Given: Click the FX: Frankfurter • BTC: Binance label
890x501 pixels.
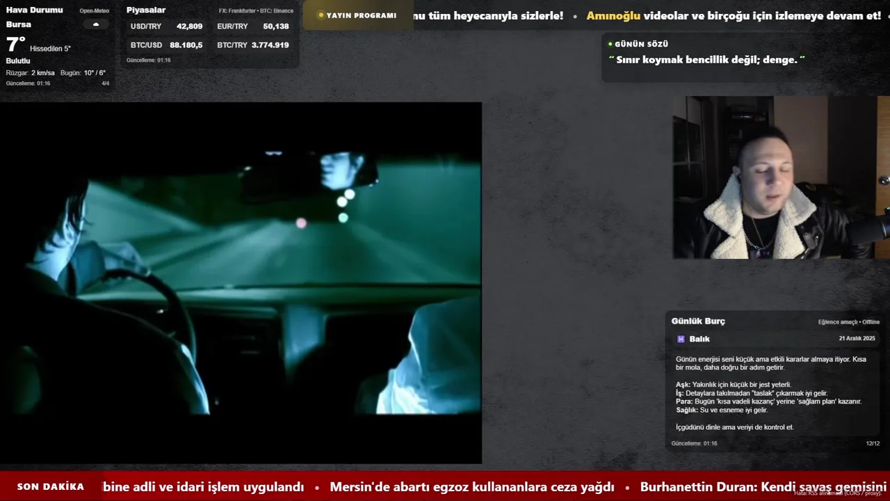Looking at the screenshot, I should click(256, 11).
